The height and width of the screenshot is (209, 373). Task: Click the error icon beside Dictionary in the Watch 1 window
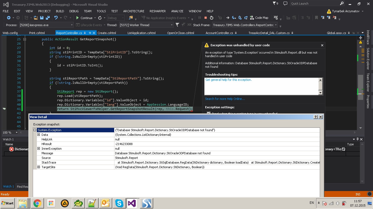click(11, 149)
